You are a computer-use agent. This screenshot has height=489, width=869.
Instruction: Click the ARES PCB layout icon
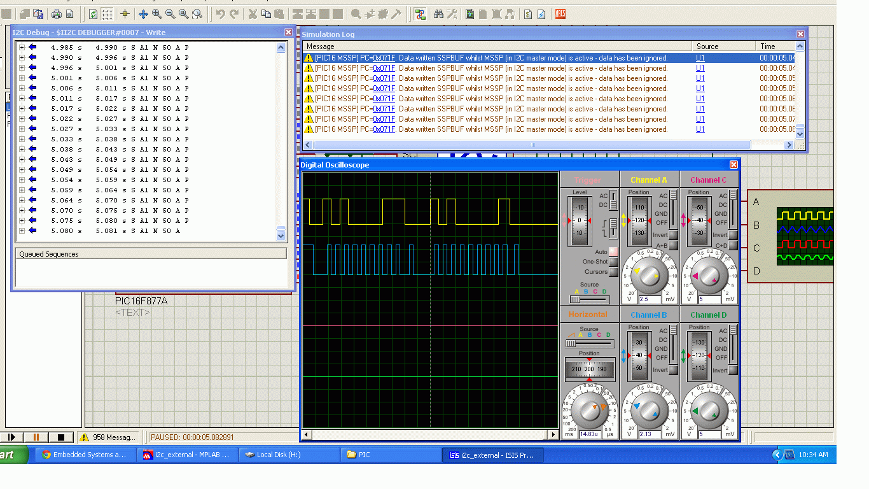point(560,14)
